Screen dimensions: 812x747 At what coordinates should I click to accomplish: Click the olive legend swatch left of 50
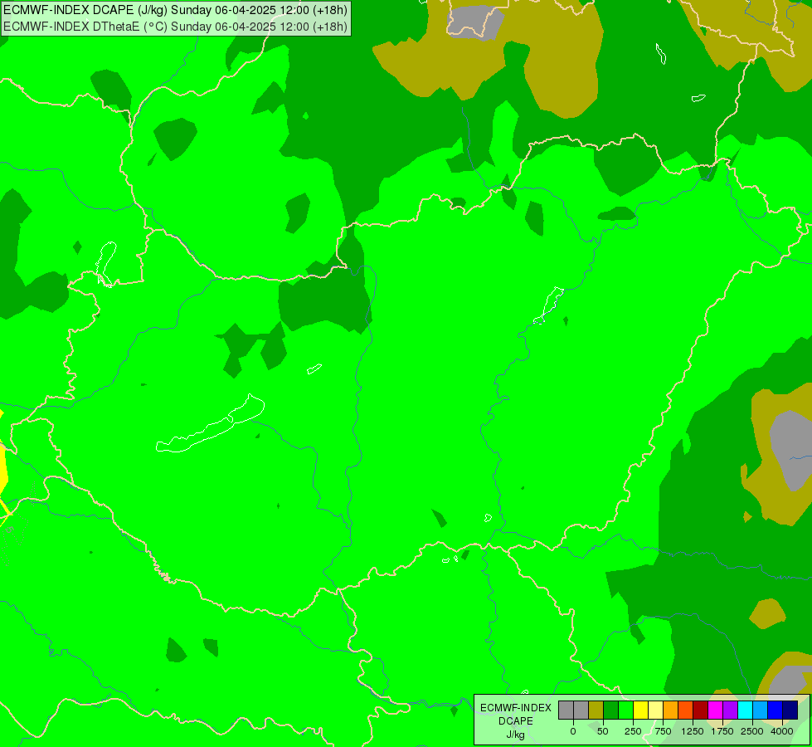(596, 710)
